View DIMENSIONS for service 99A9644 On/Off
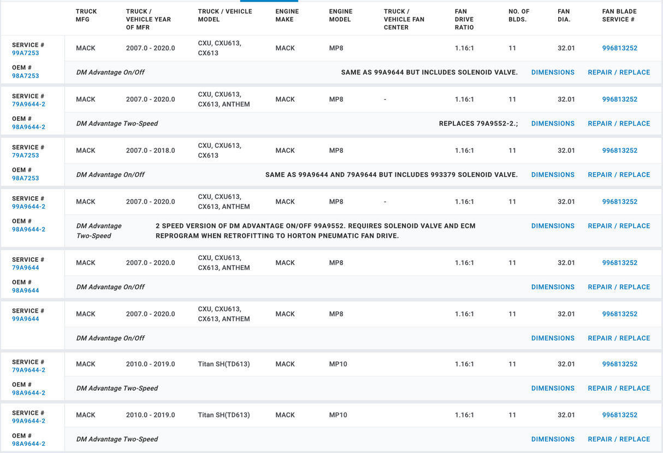The height and width of the screenshot is (453, 663). (553, 338)
